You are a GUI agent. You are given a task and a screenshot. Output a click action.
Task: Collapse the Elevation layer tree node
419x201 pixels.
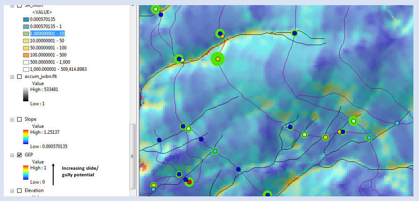(12, 190)
